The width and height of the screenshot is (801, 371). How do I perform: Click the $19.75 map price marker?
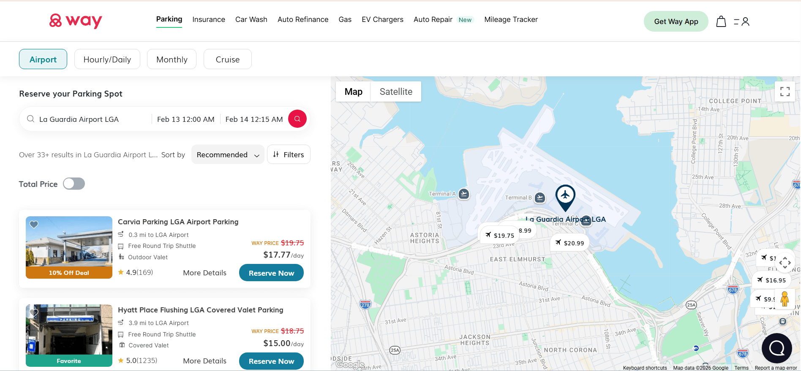(x=499, y=235)
